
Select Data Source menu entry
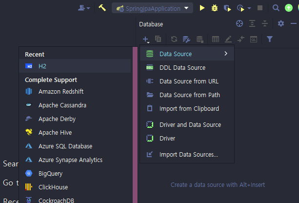point(187,54)
